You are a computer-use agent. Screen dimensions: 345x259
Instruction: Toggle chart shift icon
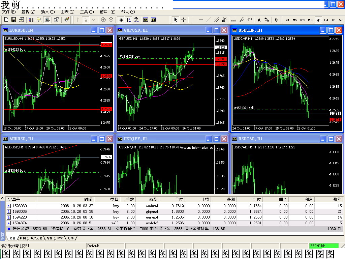click(x=128, y=20)
